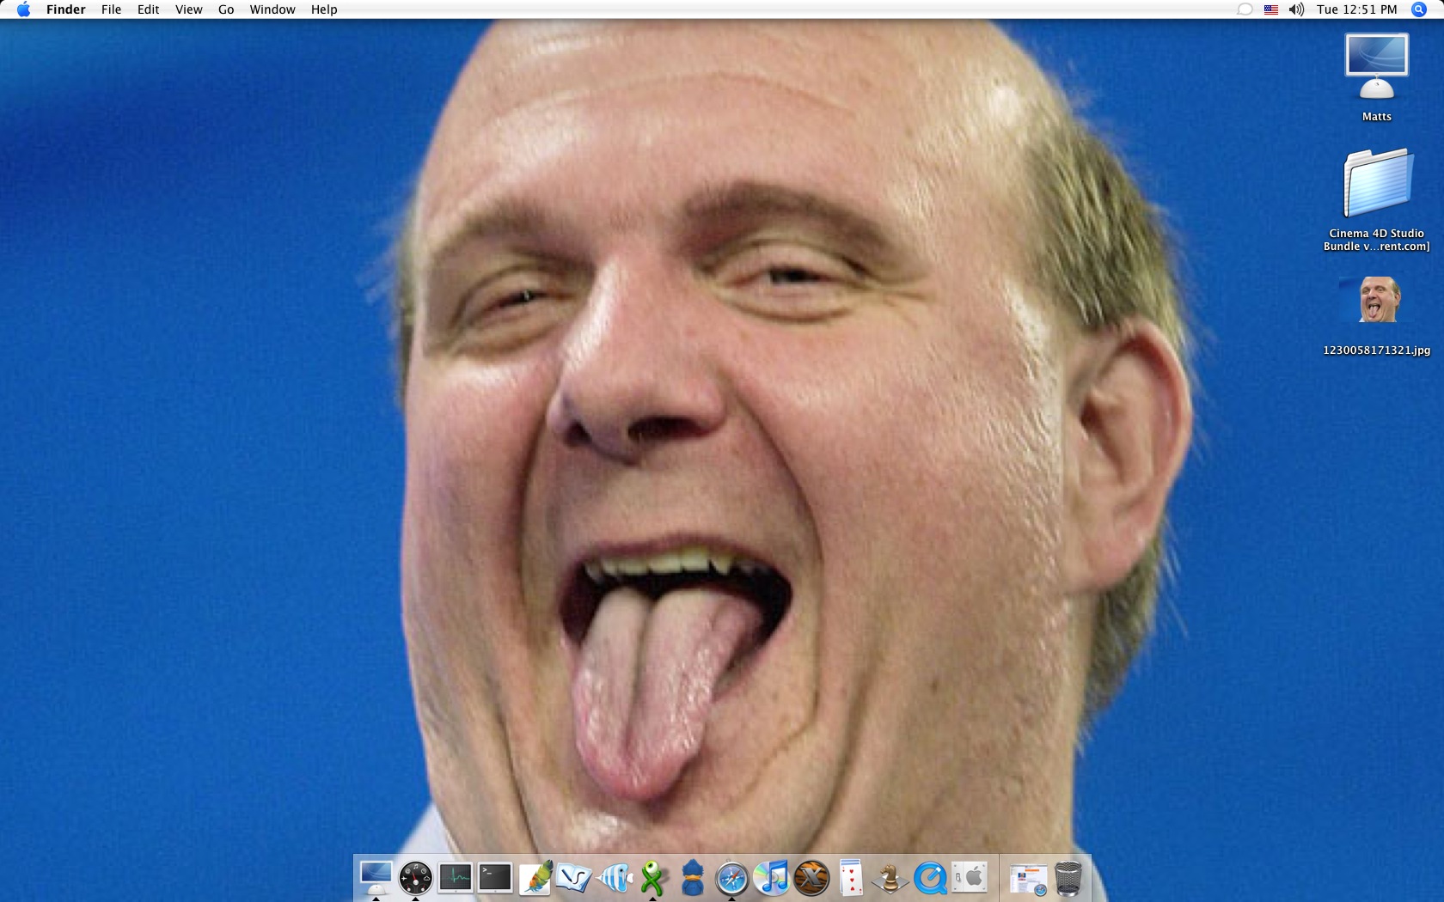The width and height of the screenshot is (1444, 902).
Task: Open the Finder application menu
Action: [x=65, y=9]
